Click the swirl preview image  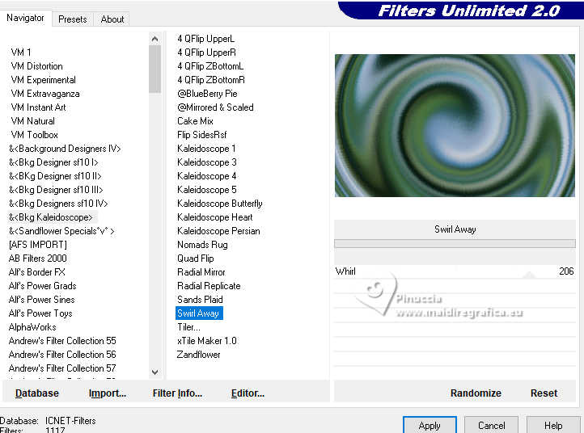455,125
